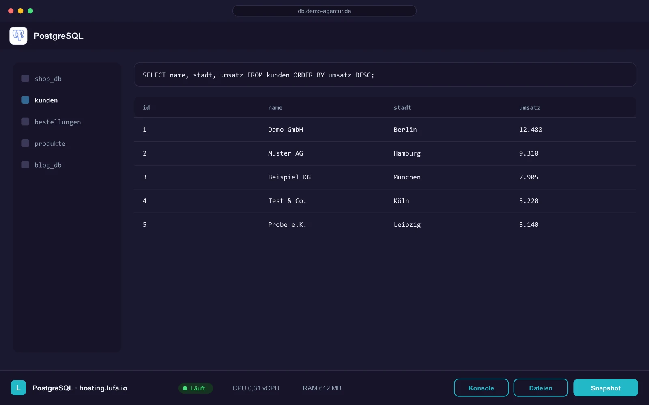The image size is (649, 405).
Task: Click id cell 3 in Beispiel KG row
Action: (144, 177)
